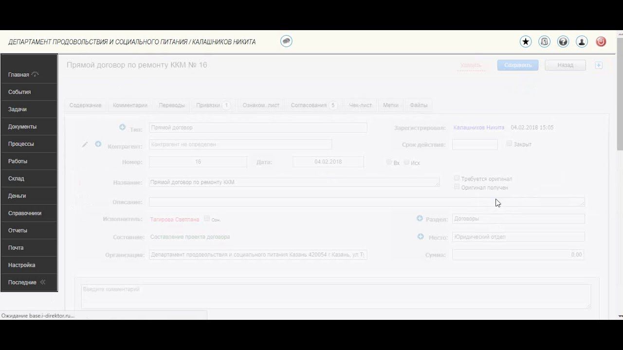Enable Оригинал получен checkbox
Image resolution: width=623 pixels, height=350 pixels.
[457, 187]
